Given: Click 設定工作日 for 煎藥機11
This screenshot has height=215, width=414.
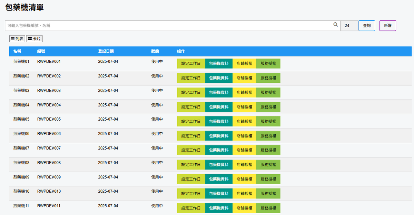Looking at the screenshot, I should [191, 208].
